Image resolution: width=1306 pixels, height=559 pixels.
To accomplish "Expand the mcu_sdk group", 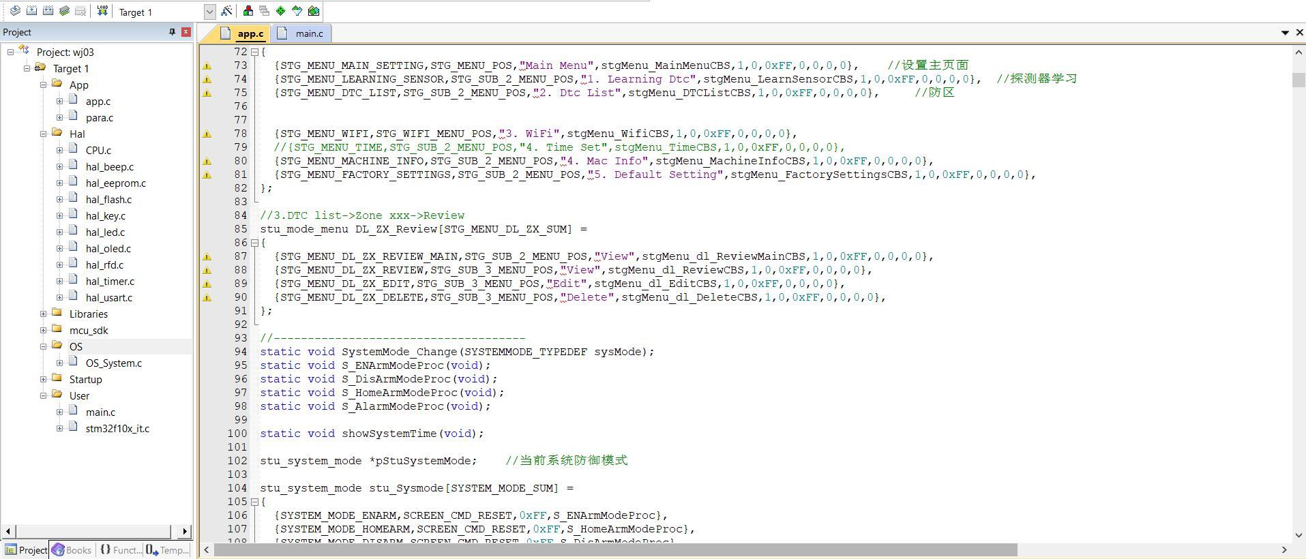I will click(43, 330).
